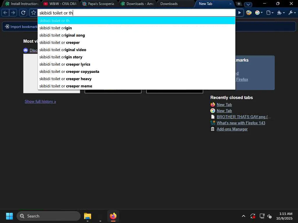Choose 'skibidi toilet original song' suggestion

click(136, 35)
